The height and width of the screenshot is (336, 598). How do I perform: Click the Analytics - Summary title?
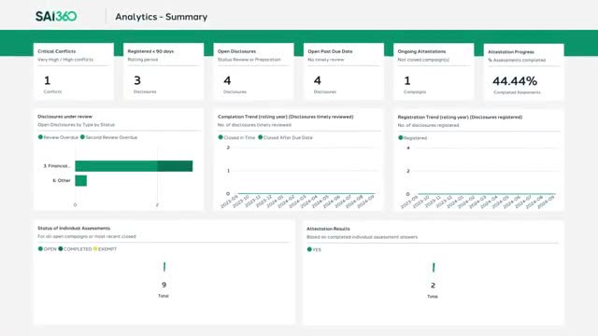click(162, 17)
